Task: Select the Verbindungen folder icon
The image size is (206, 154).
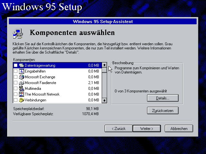Action: coord(22,100)
